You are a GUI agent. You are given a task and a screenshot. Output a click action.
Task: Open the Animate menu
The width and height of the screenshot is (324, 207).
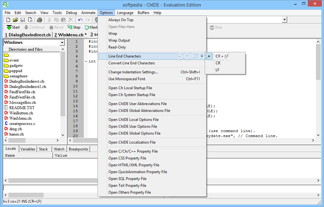[88, 12]
